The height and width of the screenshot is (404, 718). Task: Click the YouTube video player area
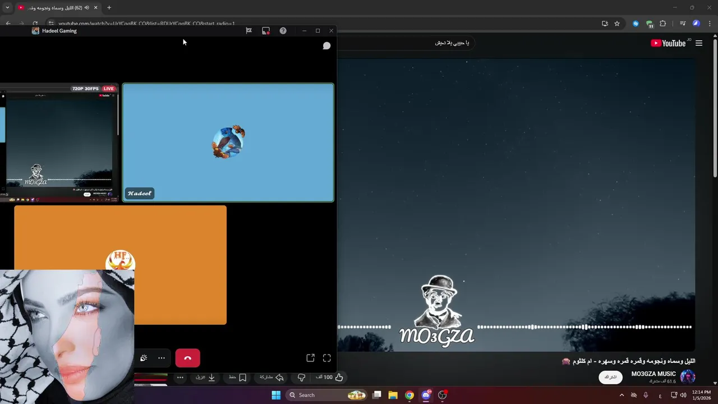[516, 205]
